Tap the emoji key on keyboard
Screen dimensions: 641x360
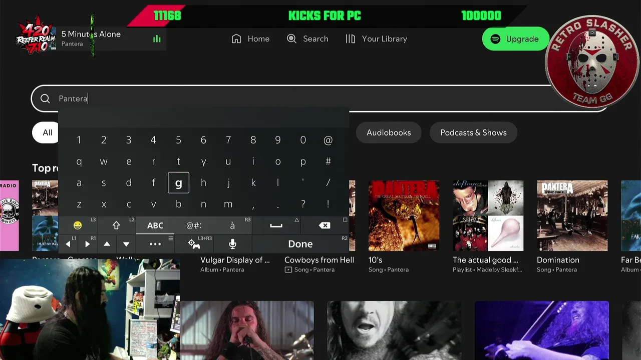pos(78,225)
